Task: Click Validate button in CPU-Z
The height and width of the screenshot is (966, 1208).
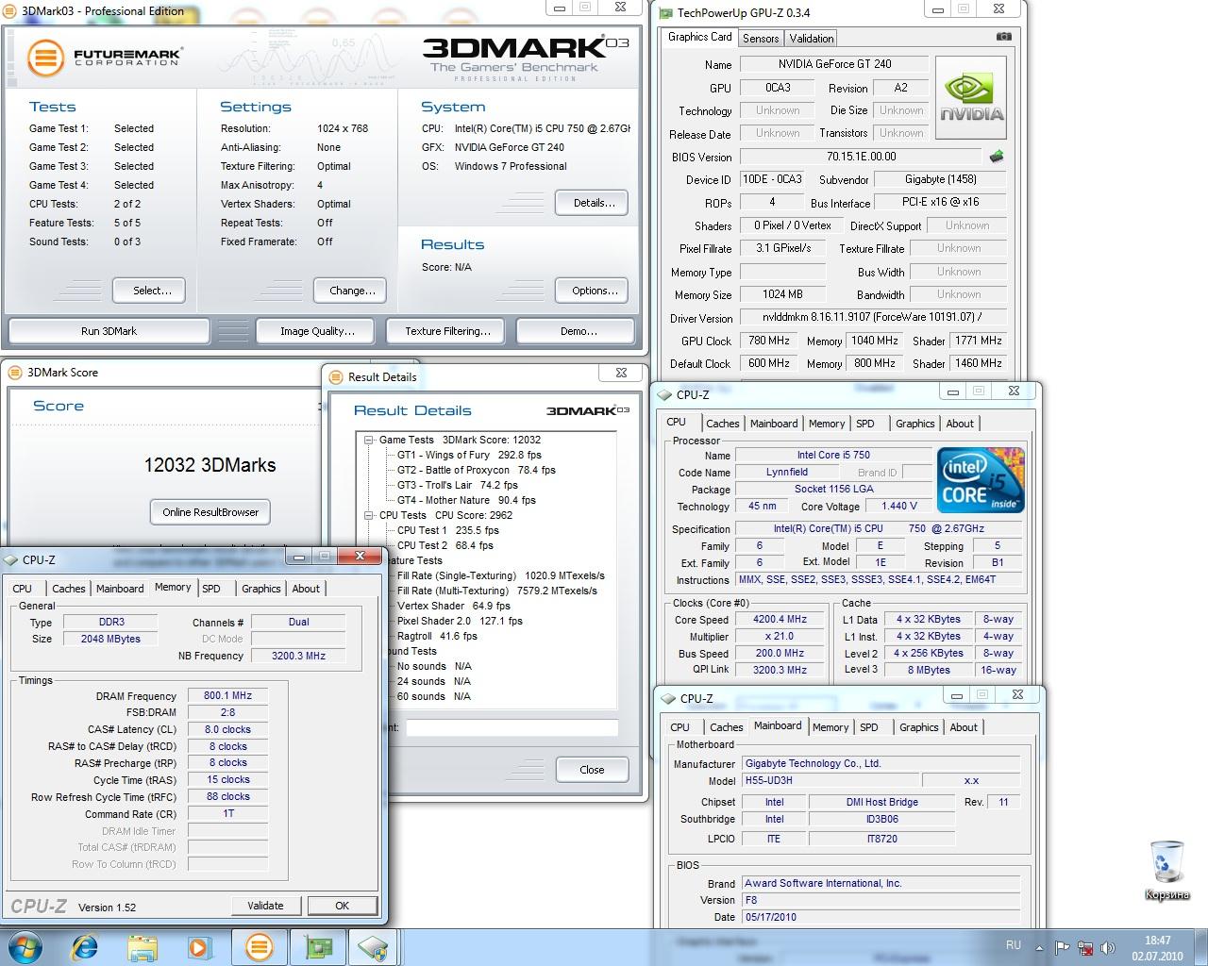Action: 265,906
